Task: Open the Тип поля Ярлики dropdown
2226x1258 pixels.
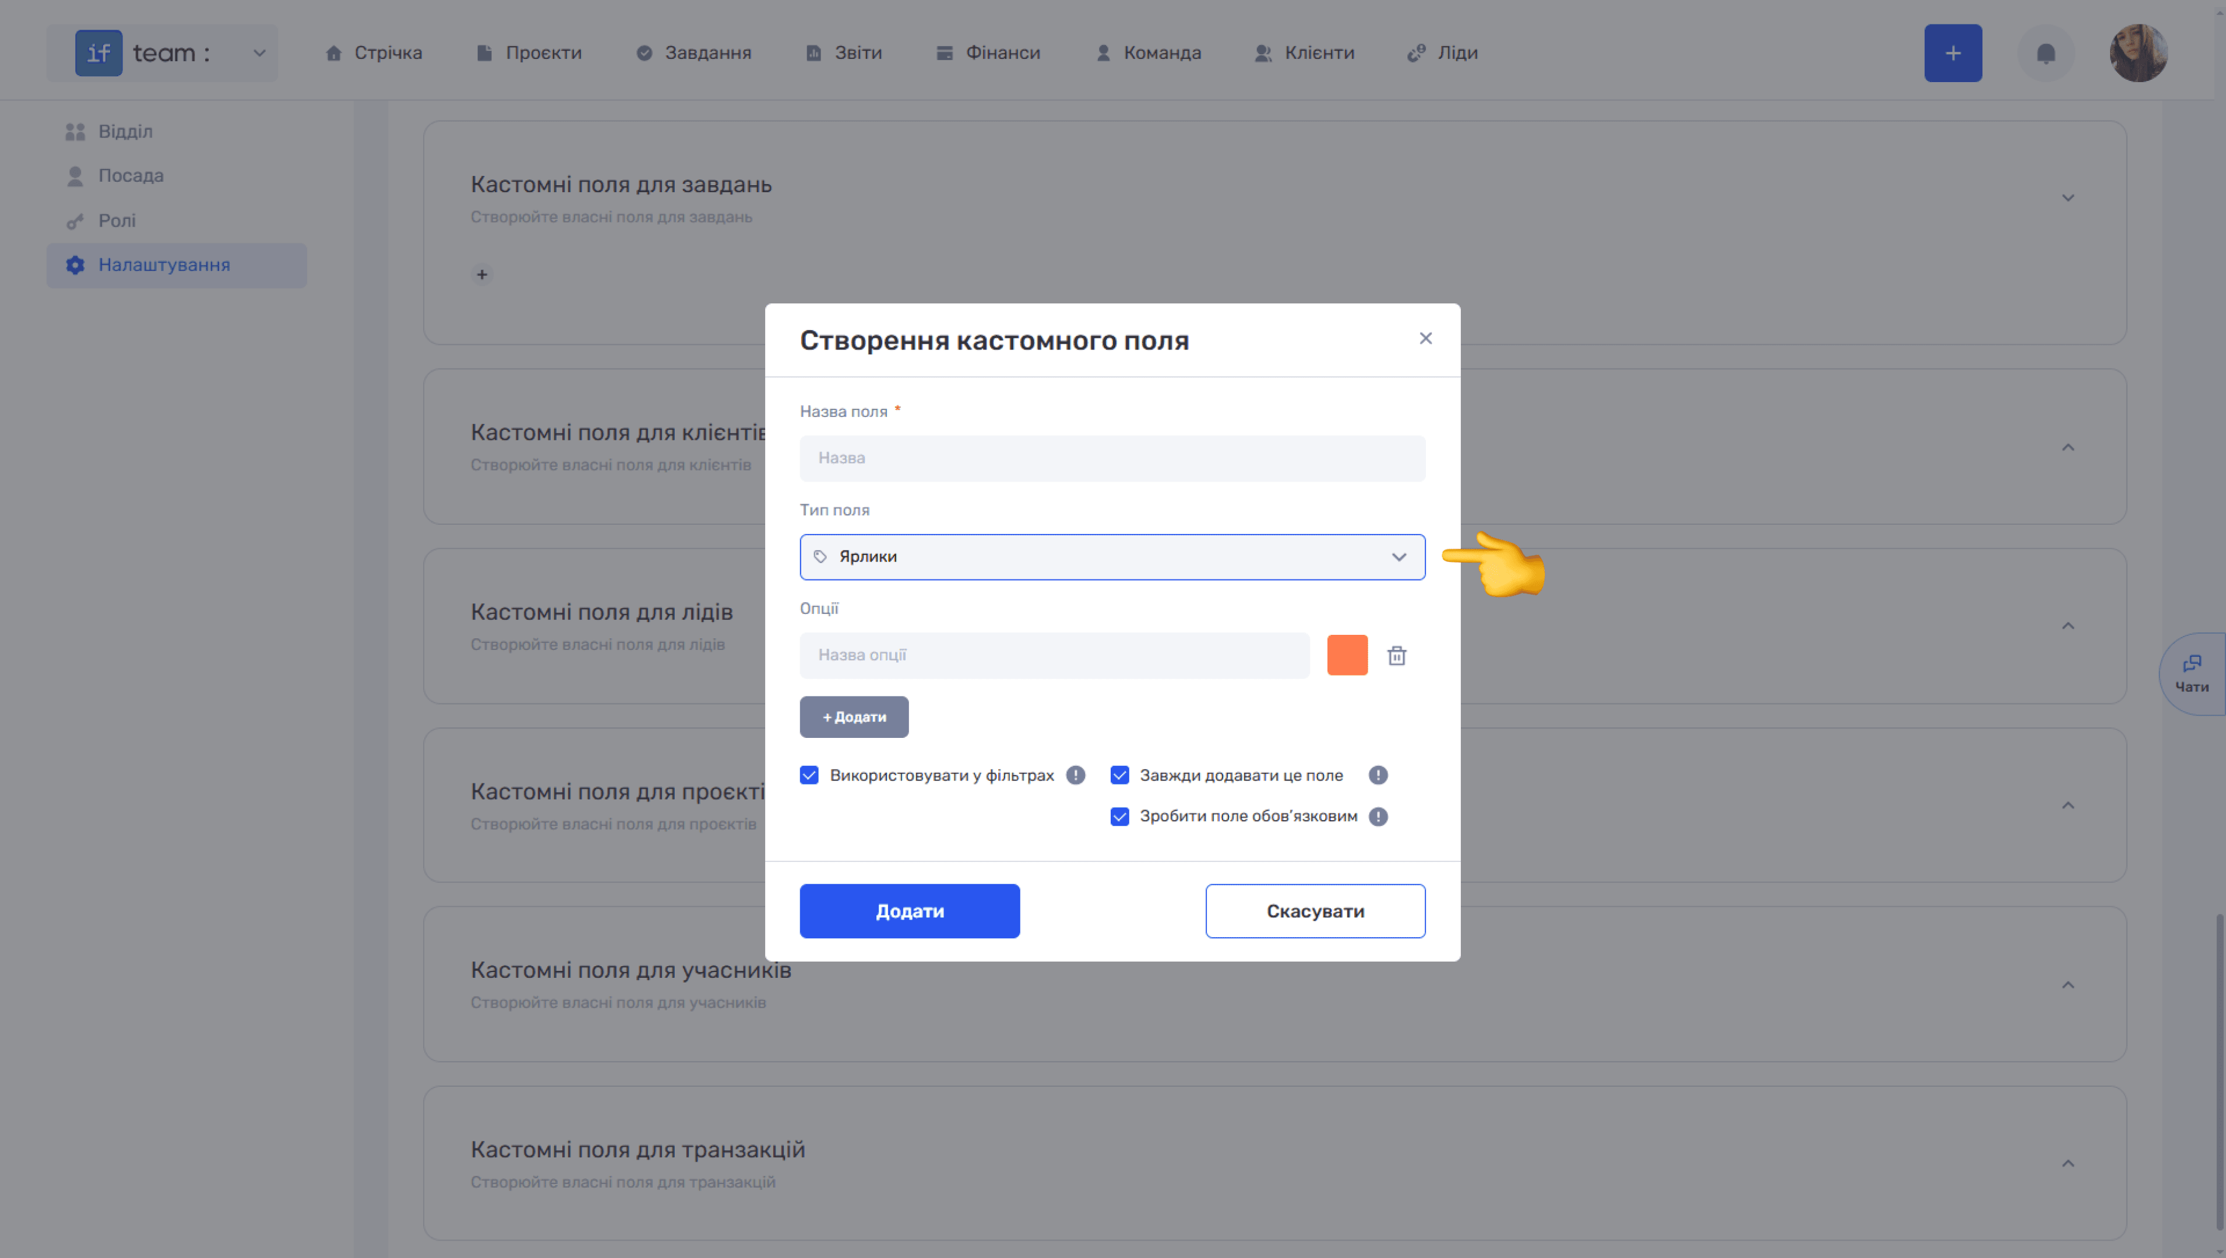Action: [x=1112, y=557]
